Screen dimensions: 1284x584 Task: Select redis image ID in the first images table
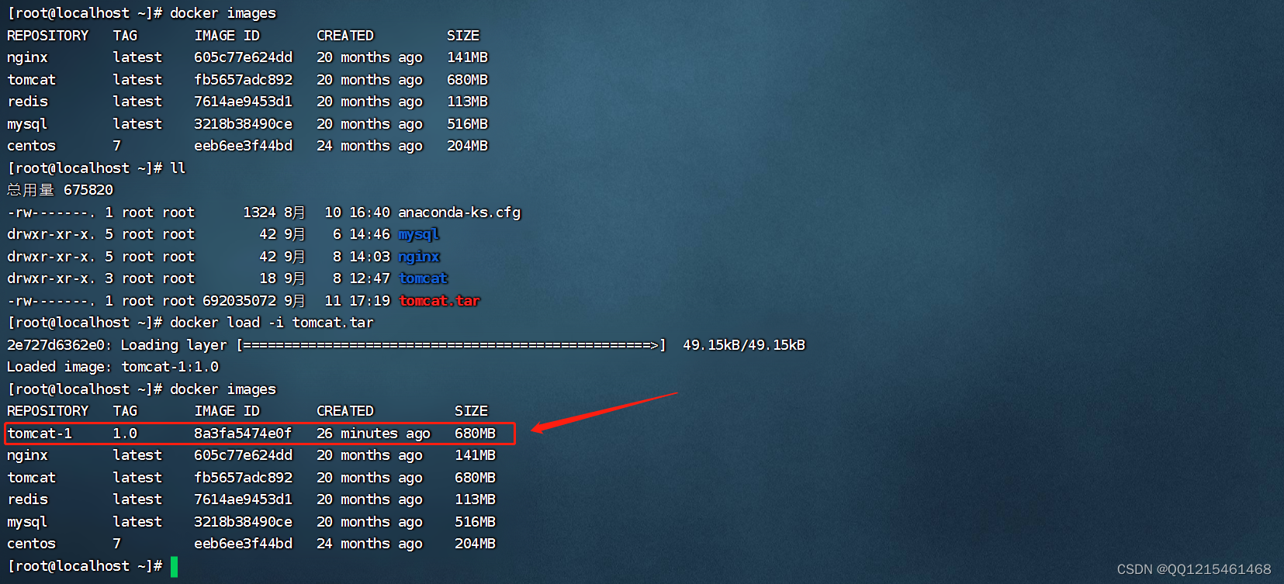pyautogui.click(x=243, y=102)
